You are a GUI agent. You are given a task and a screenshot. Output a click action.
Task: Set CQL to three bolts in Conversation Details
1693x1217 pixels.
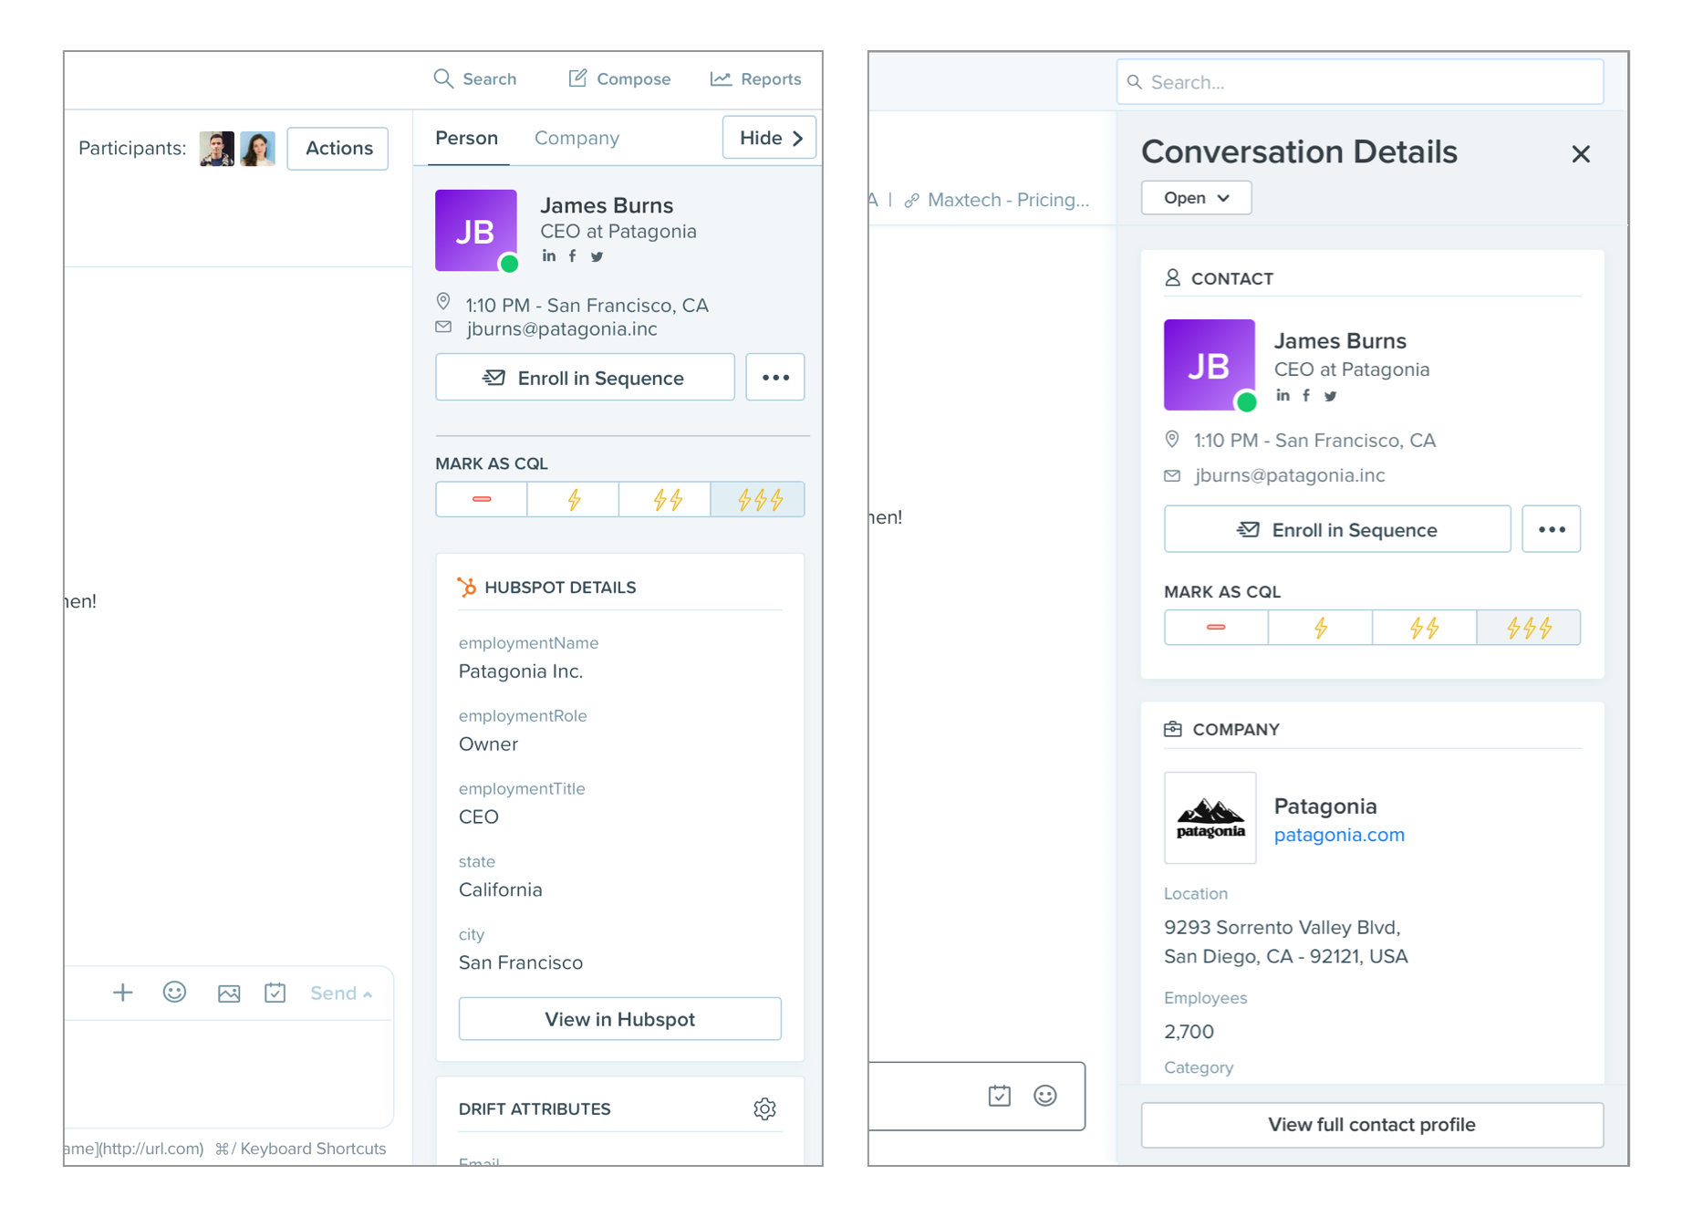click(x=1529, y=628)
